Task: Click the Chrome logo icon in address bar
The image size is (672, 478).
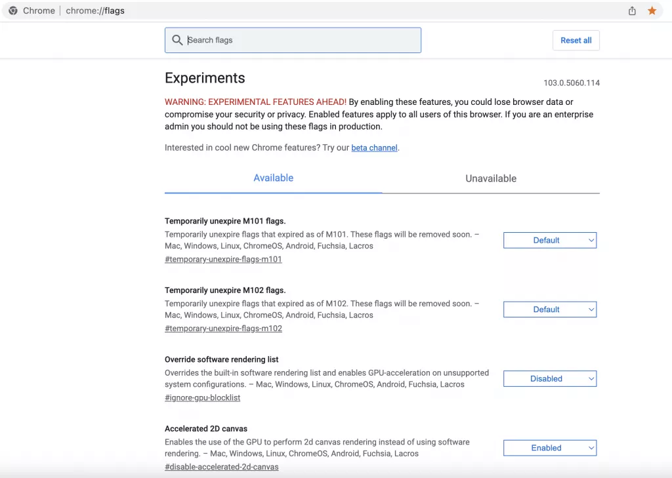Action: coord(13,10)
